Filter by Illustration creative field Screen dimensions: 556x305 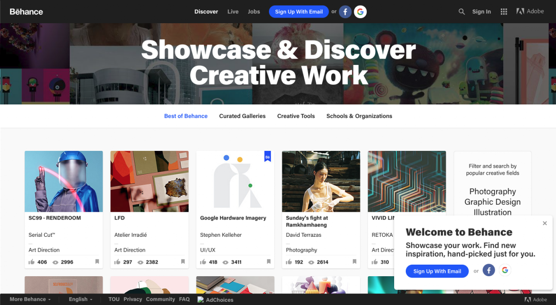(x=492, y=212)
